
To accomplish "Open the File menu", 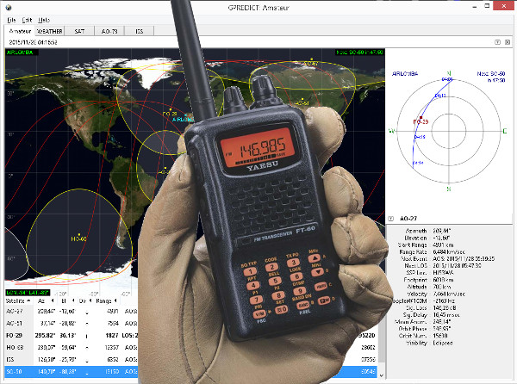I will pyautogui.click(x=11, y=20).
